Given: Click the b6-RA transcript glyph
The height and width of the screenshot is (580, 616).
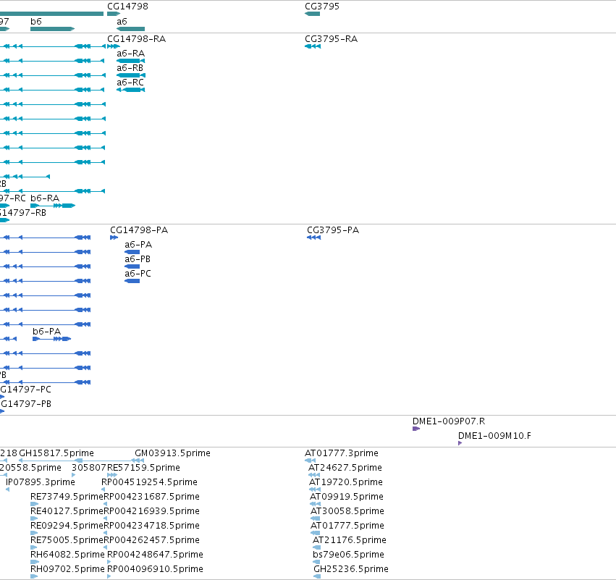Looking at the screenshot, I should click(x=53, y=206).
